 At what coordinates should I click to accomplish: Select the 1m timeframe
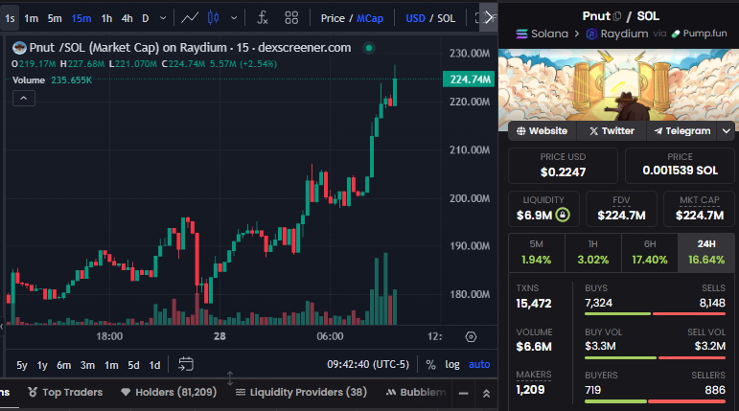(31, 18)
